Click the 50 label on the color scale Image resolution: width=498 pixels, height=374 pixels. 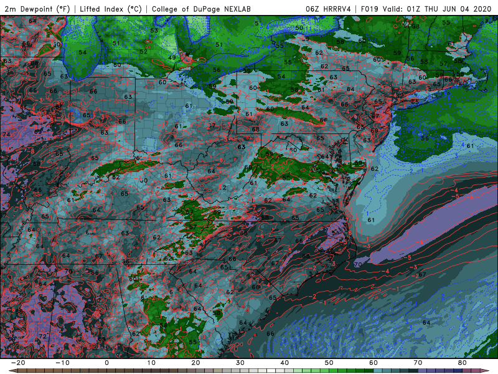(329, 363)
